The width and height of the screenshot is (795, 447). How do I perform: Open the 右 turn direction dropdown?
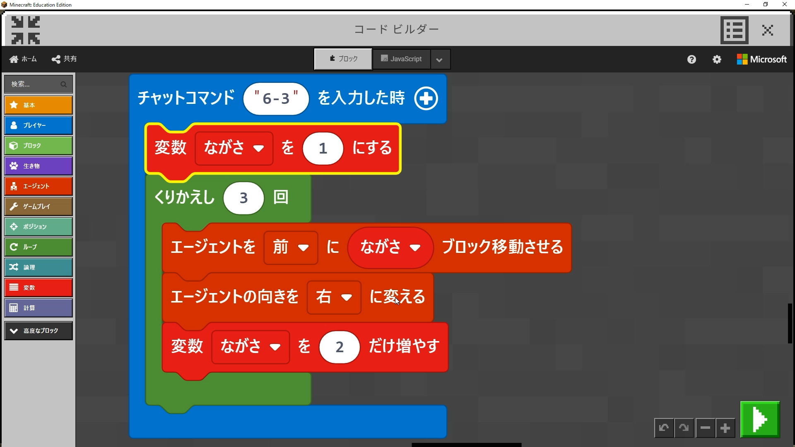(x=334, y=297)
